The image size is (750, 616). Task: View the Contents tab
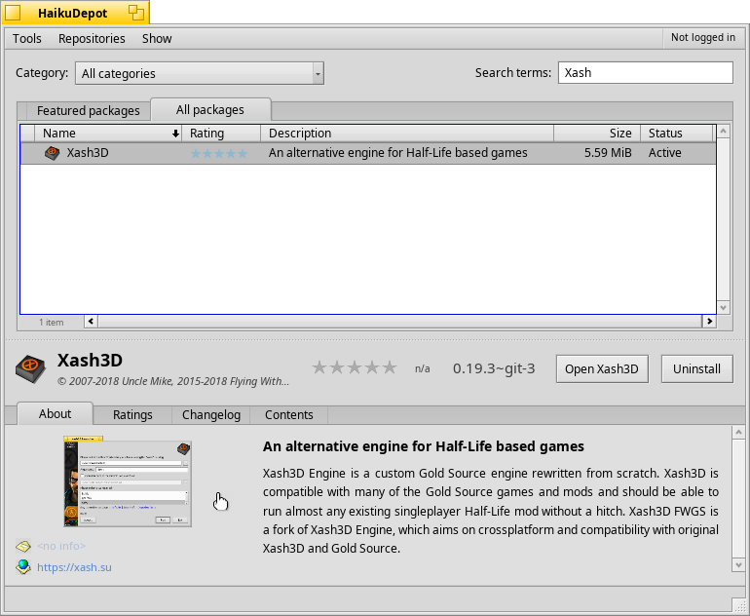click(289, 414)
